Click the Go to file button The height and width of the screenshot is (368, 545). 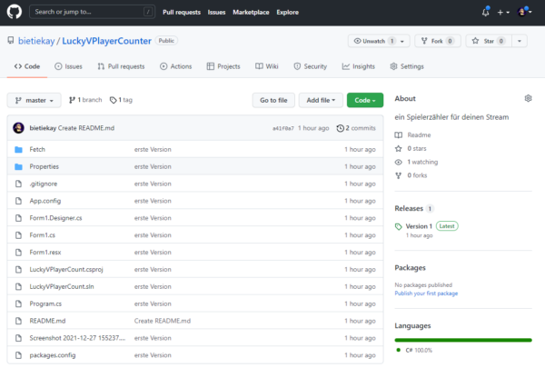(x=273, y=100)
